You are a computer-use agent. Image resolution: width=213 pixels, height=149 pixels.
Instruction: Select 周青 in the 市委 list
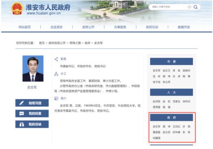point(187,76)
